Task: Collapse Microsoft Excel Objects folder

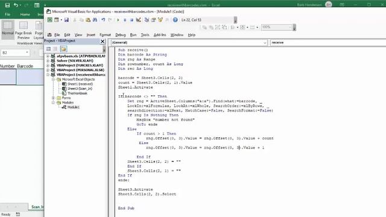Action: pos(53,80)
